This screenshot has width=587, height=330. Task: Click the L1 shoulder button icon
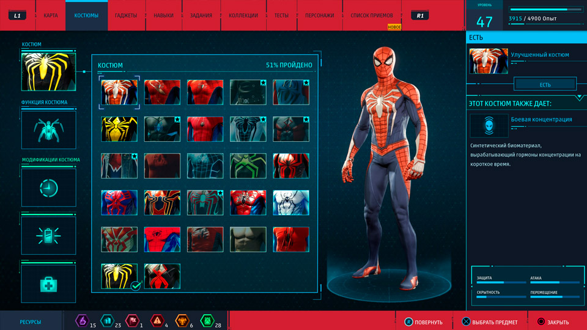17,16
